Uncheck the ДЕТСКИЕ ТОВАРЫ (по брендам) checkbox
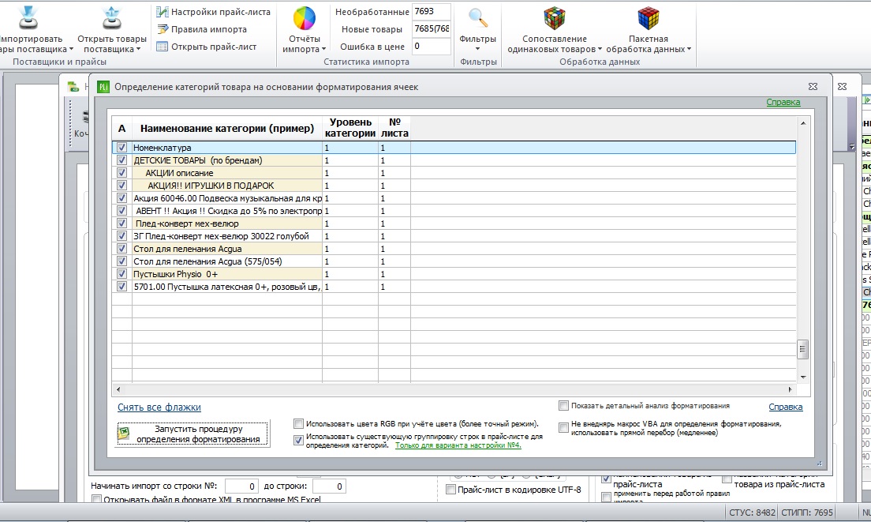 click(x=121, y=160)
